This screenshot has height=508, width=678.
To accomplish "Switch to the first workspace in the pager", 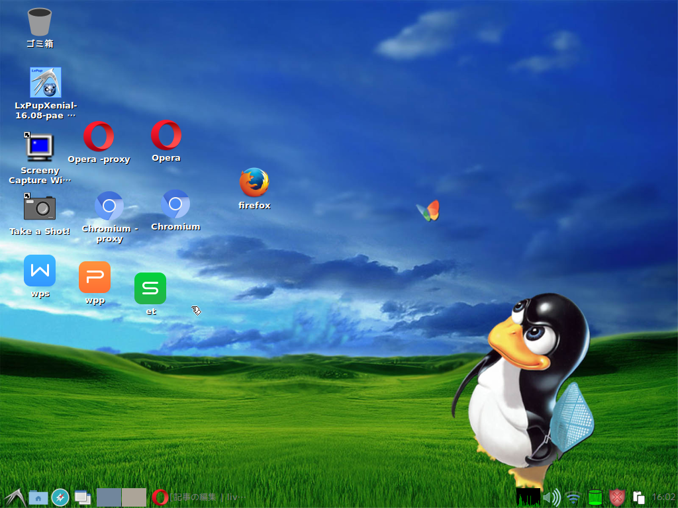I will pos(109,497).
